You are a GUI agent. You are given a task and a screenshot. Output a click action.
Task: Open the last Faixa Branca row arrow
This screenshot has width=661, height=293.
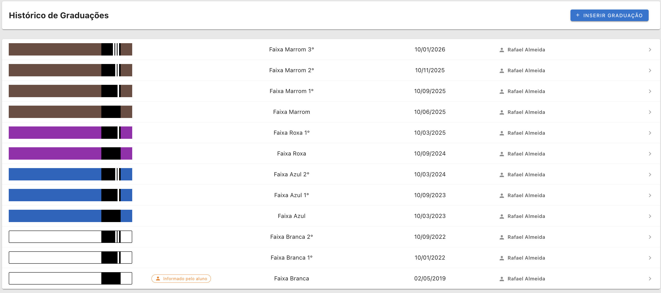[x=650, y=279]
